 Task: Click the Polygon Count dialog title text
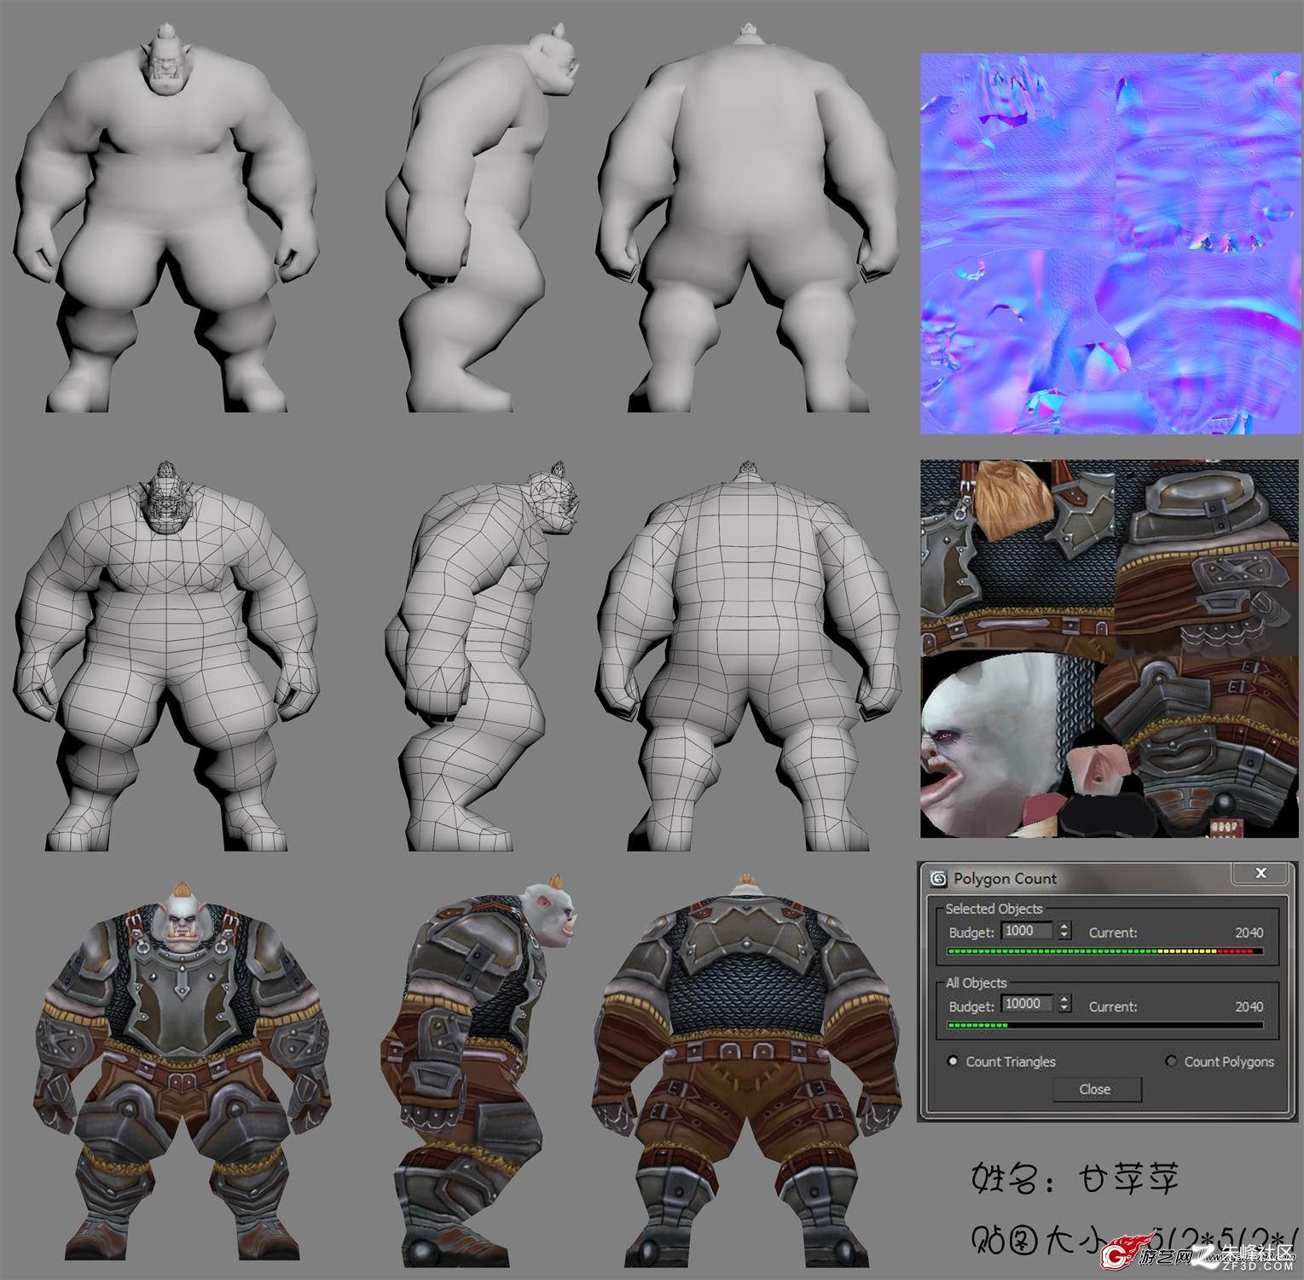pyautogui.click(x=1005, y=879)
